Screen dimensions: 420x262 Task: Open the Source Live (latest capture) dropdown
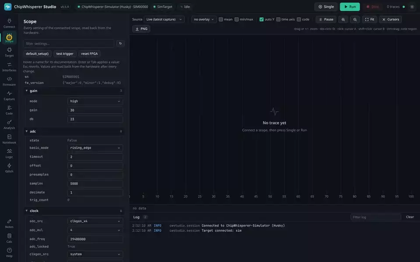164,19
